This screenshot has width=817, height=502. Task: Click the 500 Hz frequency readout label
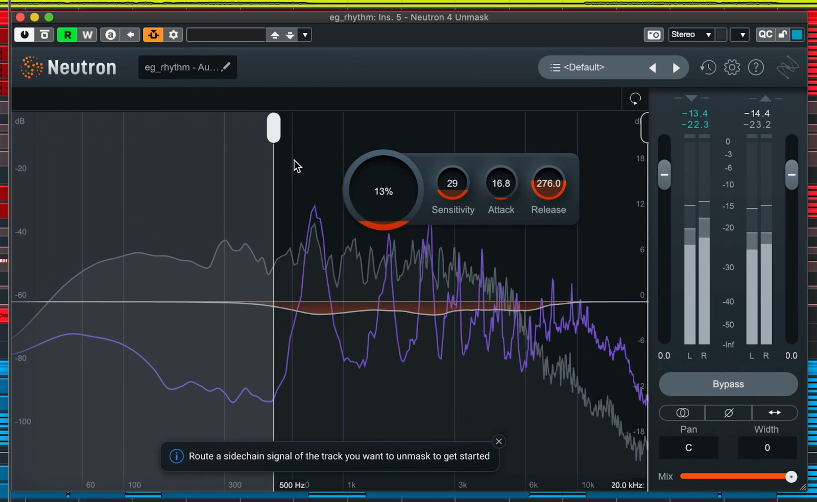(x=292, y=485)
